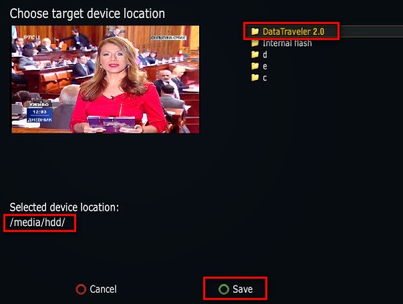This screenshot has height=304, width=403.
Task: Click the Internal flash folder icon
Action: pyautogui.click(x=255, y=43)
